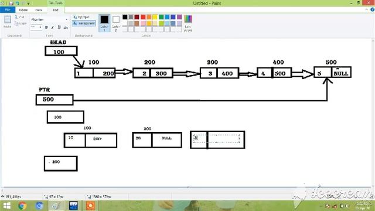375x211 pixels.
Task: Pick the yellow color swatch
Action: [x=155, y=17]
